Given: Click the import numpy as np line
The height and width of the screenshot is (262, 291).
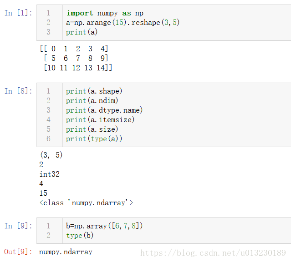Looking at the screenshot, I should (105, 13).
